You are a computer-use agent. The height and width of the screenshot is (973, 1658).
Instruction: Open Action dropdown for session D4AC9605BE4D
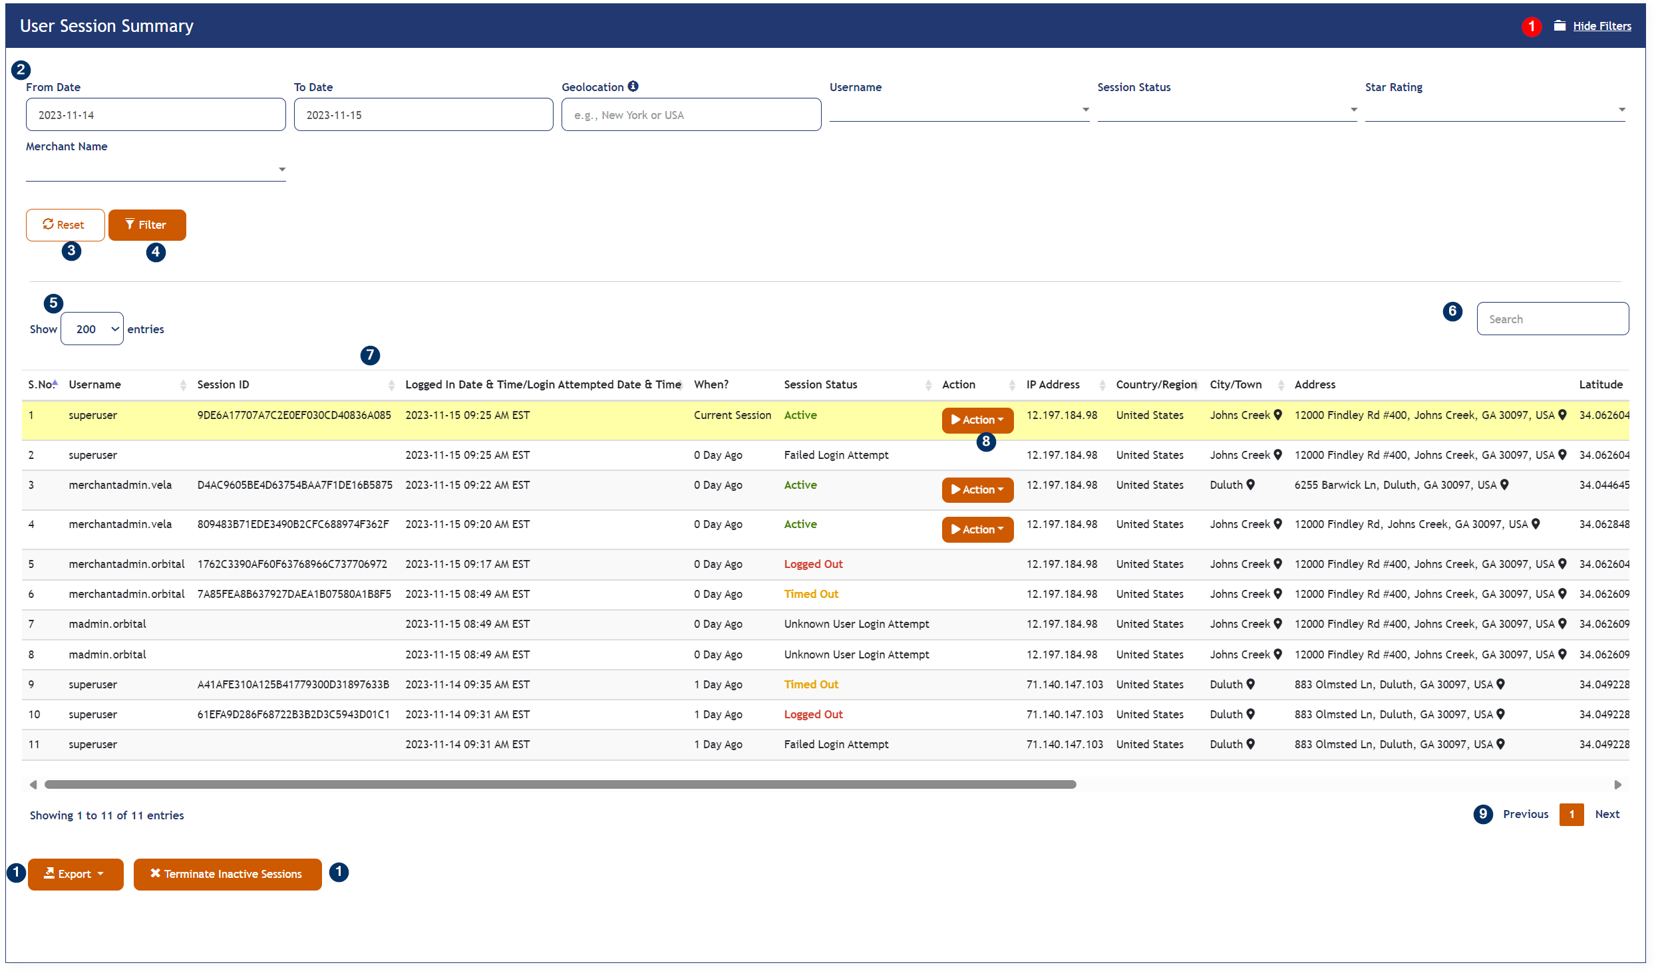(977, 489)
